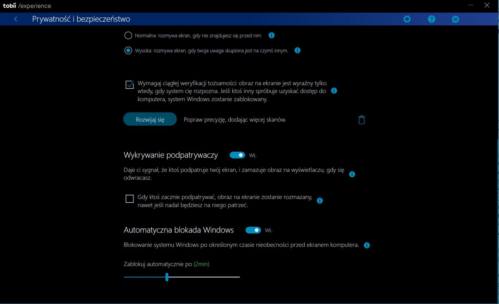This screenshot has width=499, height=304.
Task: Disable the Automatyczna blokada Windows switch
Action: (253, 230)
